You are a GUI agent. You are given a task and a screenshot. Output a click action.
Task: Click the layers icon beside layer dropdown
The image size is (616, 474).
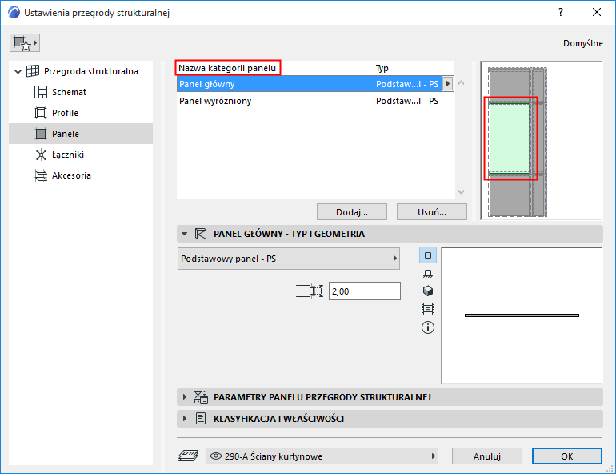[x=188, y=456]
